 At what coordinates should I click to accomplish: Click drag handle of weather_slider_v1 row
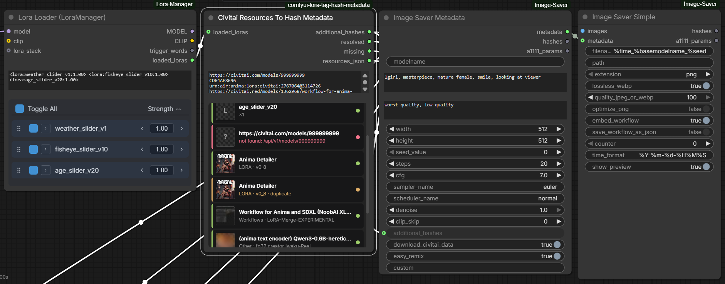coord(19,128)
